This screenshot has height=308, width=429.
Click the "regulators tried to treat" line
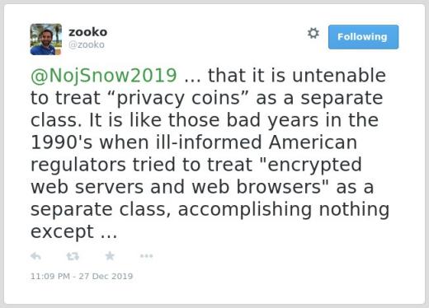coord(141,165)
